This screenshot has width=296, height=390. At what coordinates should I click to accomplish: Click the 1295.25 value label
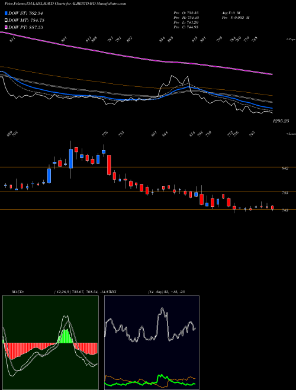point(281,121)
